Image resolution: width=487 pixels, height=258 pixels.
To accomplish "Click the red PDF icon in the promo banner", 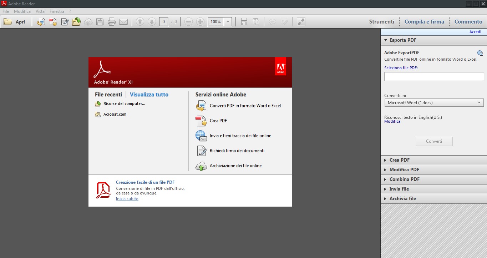I will click(x=103, y=190).
